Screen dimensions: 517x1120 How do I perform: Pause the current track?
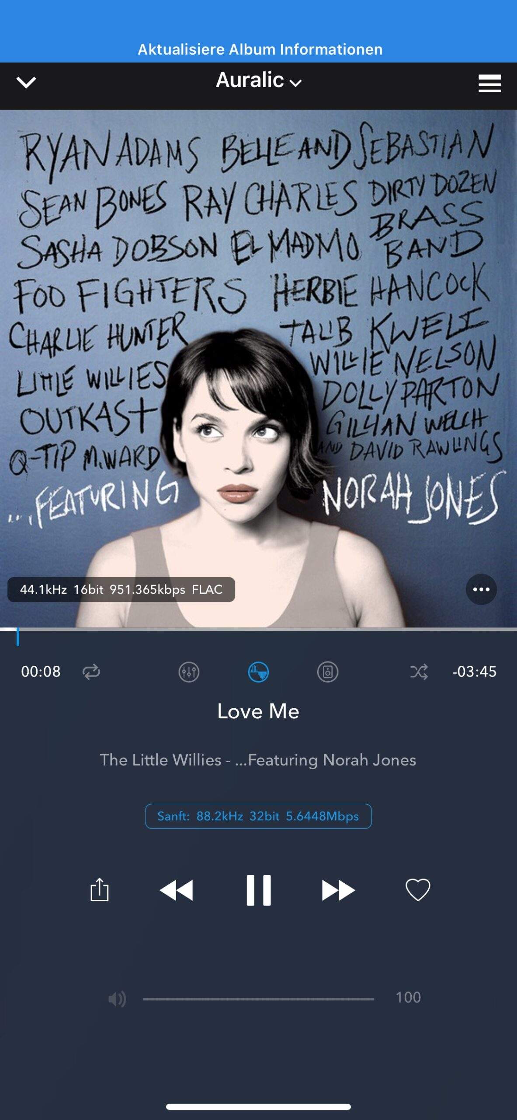[x=258, y=890]
